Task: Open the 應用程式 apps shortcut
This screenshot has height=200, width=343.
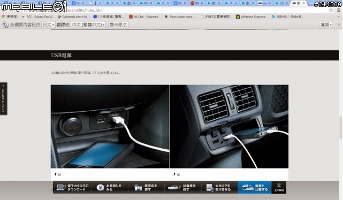Action: (x=10, y=17)
